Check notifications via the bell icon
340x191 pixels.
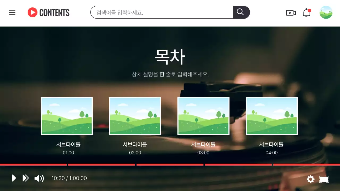coord(306,12)
